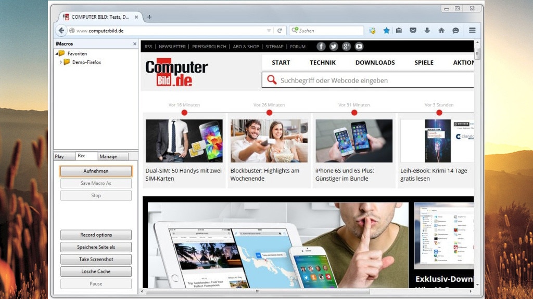This screenshot has height=299, width=533.
Task: Open the DOWNLOADS navigation menu item
Action: click(375, 62)
